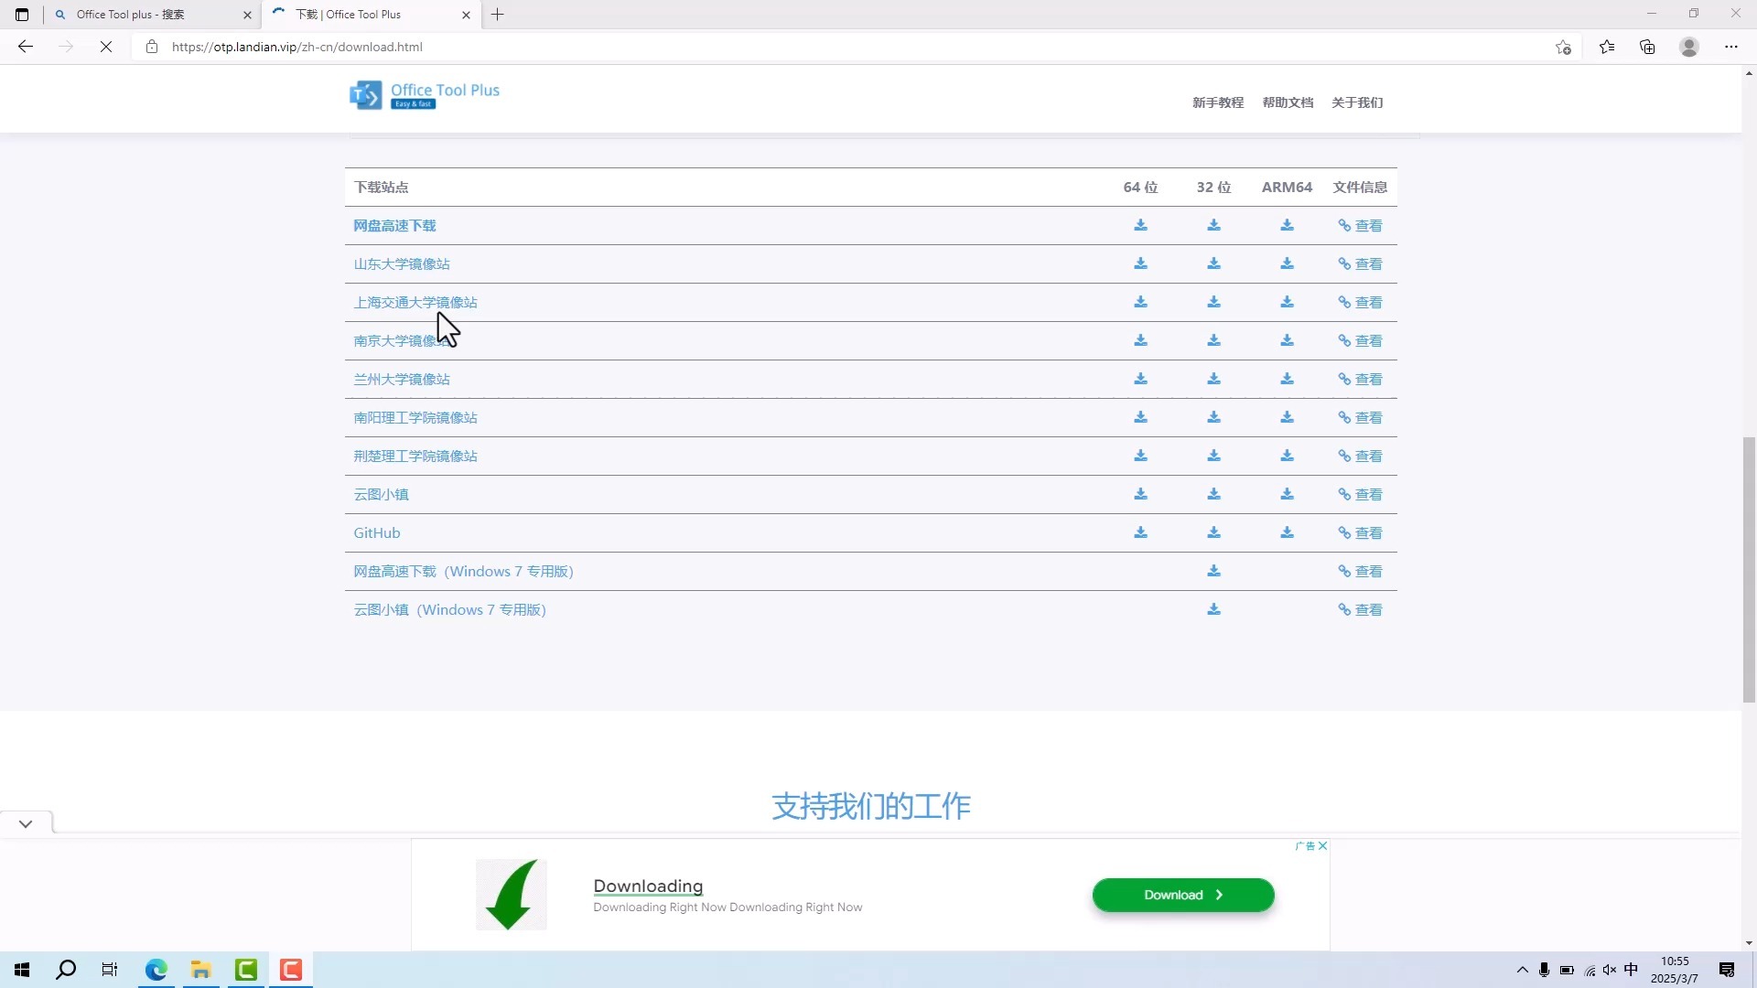Download 64-bit from 网盘高速下载 row
Viewport: 1757px width, 988px height.
coord(1140,225)
